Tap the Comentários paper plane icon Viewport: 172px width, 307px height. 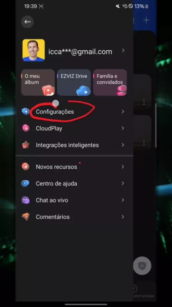click(25, 217)
